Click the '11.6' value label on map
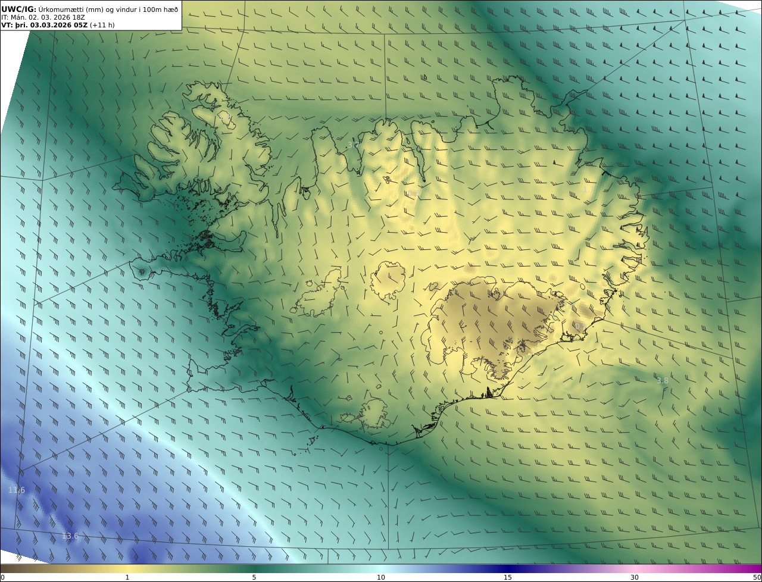The height and width of the screenshot is (582, 762). [x=17, y=490]
